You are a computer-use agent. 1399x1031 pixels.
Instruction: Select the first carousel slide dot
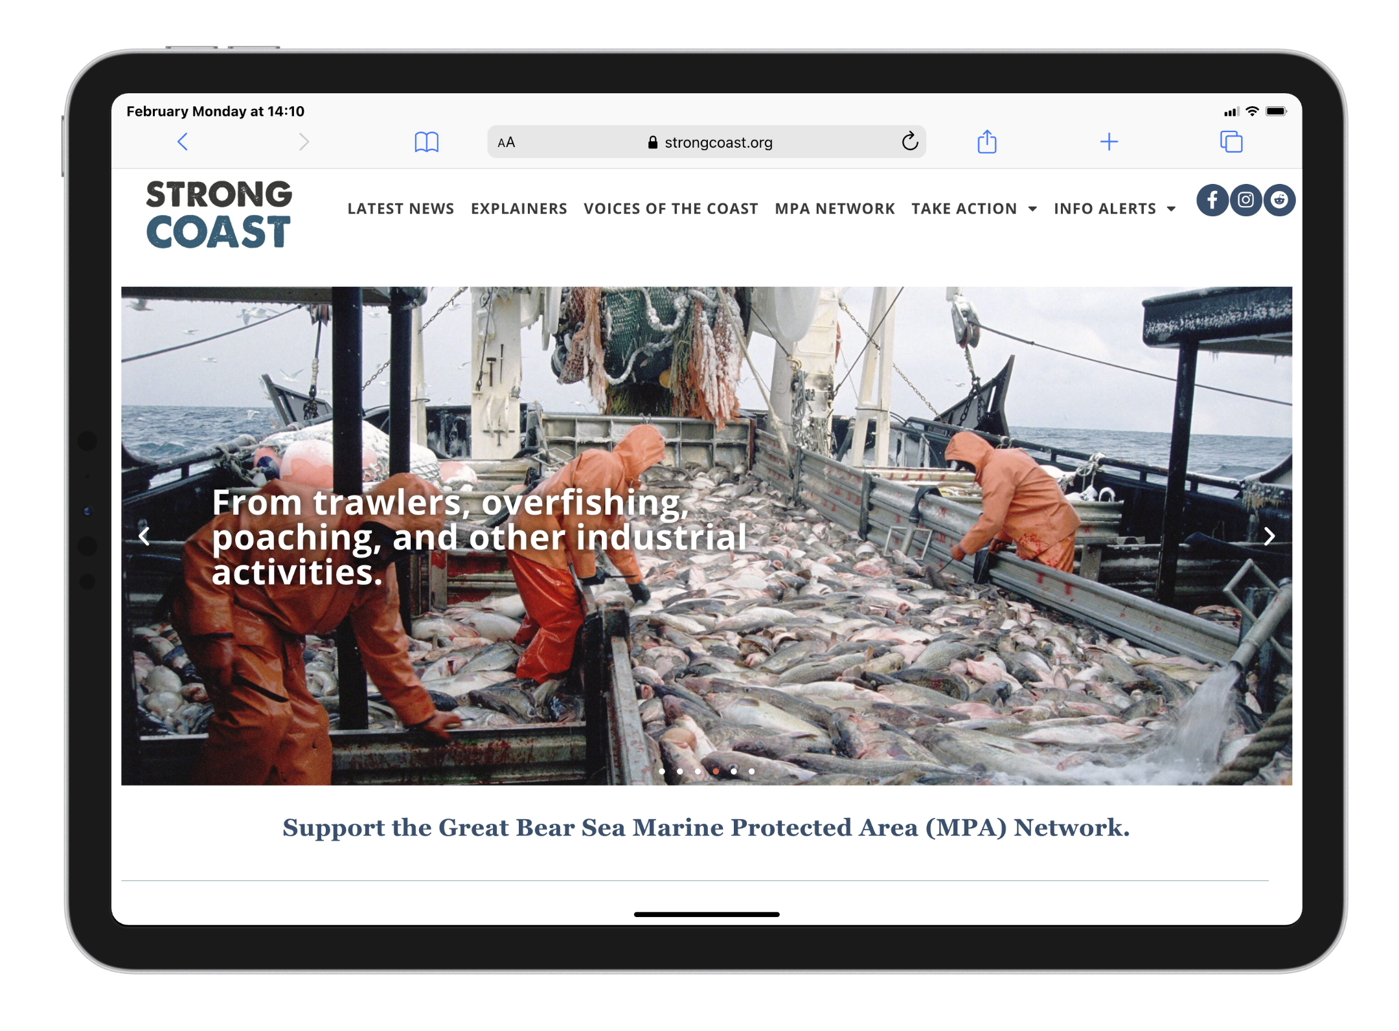tap(661, 771)
